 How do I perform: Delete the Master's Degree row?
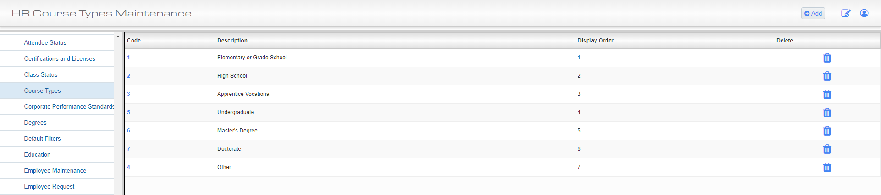827,131
